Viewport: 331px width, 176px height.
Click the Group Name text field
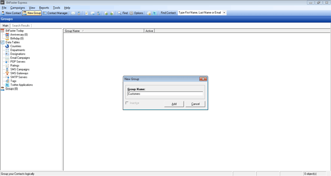pos(165,94)
